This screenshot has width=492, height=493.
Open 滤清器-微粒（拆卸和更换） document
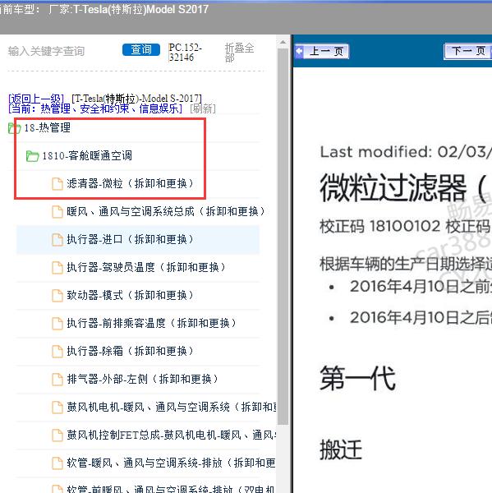pyautogui.click(x=130, y=183)
